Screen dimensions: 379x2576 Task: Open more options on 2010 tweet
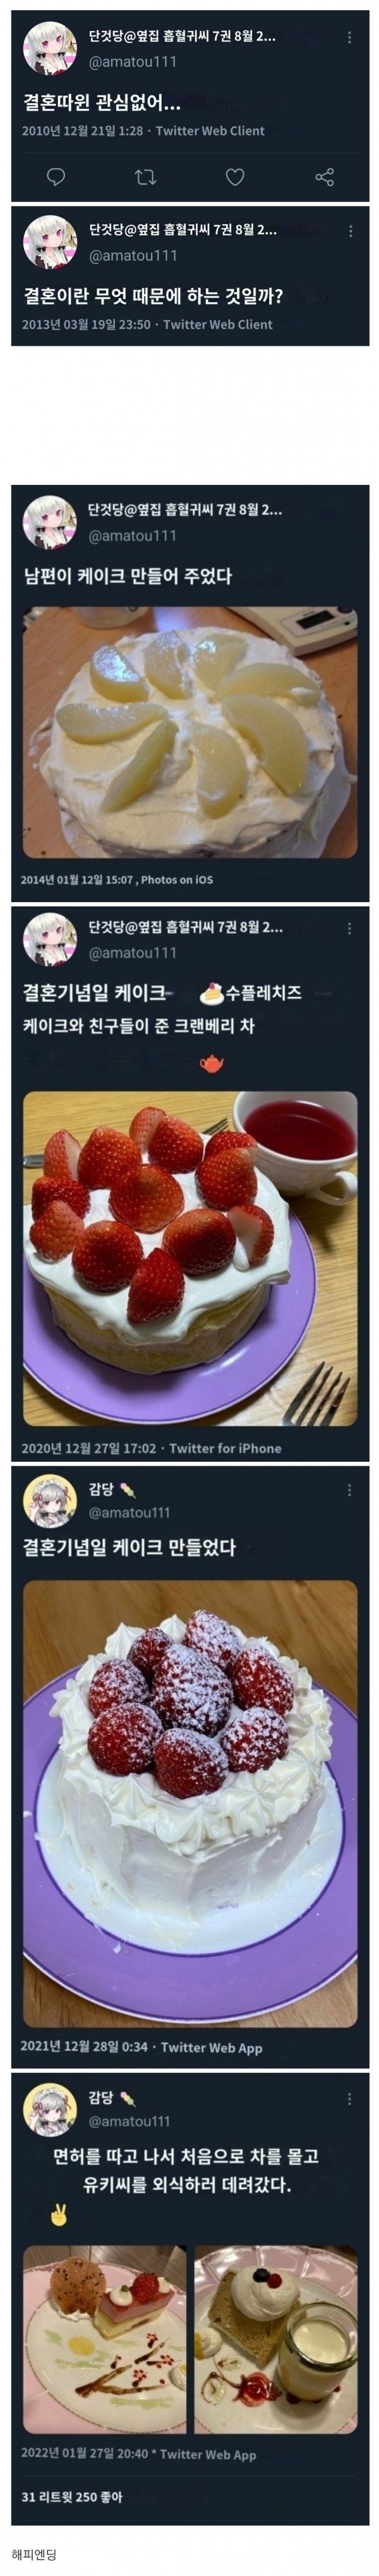(x=349, y=37)
